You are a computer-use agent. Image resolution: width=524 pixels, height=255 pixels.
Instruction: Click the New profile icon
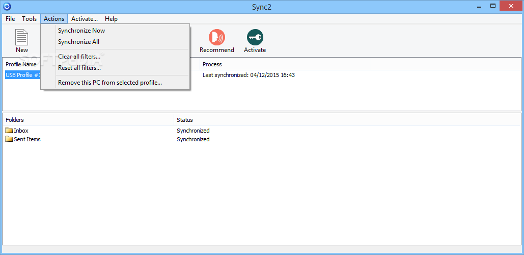coord(22,38)
